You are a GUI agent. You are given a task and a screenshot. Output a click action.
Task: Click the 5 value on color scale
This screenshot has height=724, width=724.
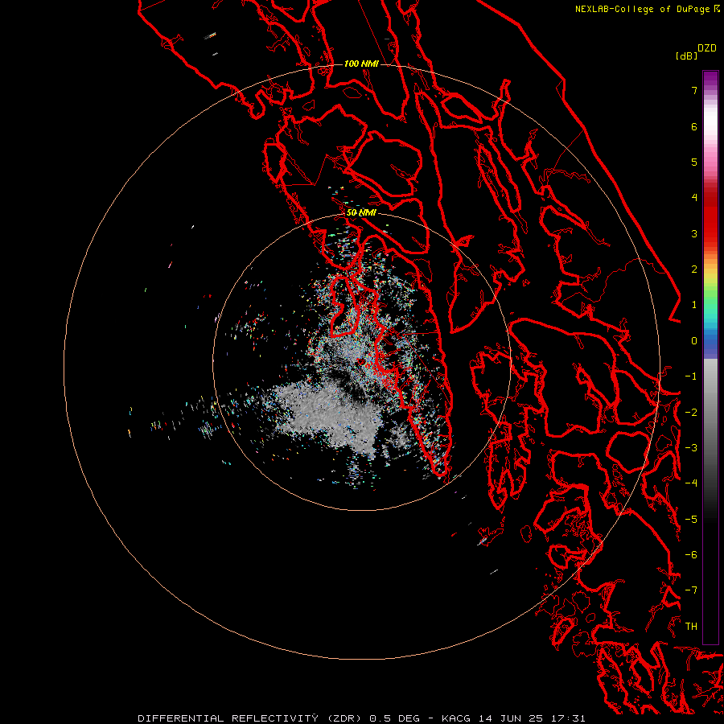pyautogui.click(x=694, y=162)
